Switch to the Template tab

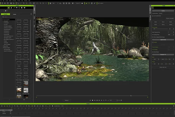click(x=5, y=14)
